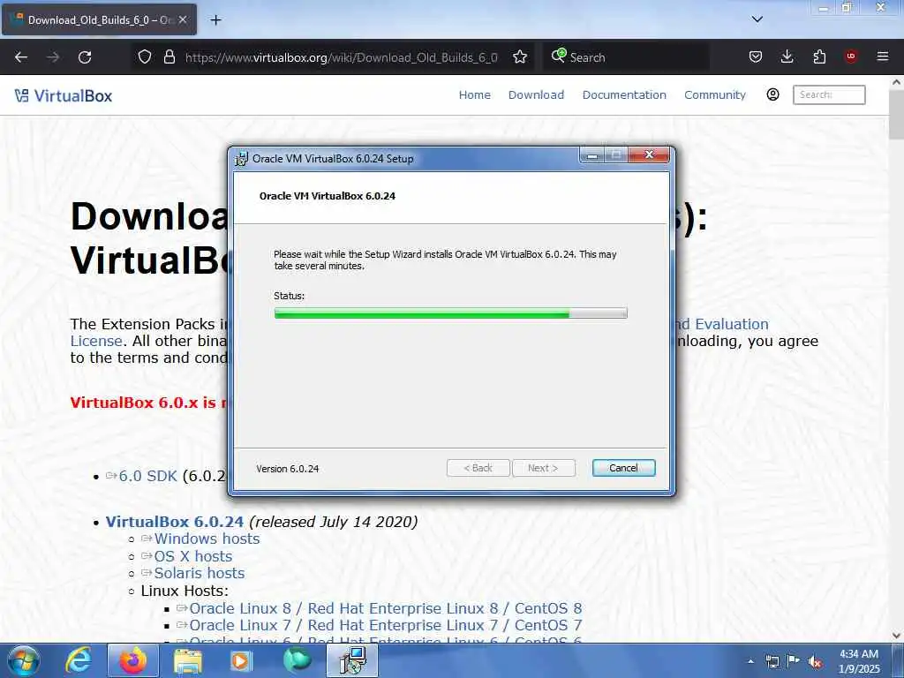Image resolution: width=904 pixels, height=678 pixels.
Task: Open the VirtualBox 6.0.24 release link
Action: tap(174, 522)
